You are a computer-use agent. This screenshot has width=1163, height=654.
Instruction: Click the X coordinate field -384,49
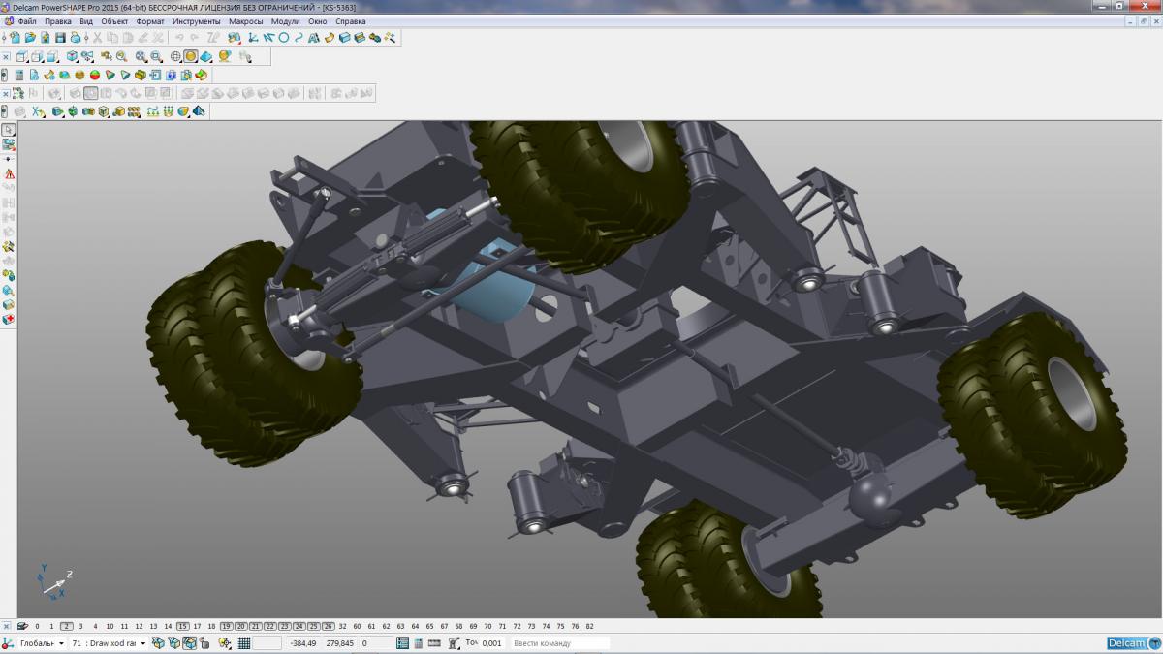303,643
